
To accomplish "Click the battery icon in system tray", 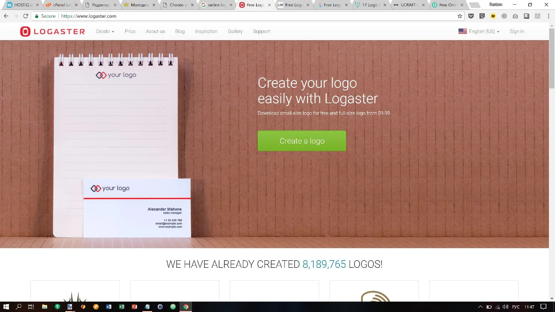I will click(x=489, y=307).
